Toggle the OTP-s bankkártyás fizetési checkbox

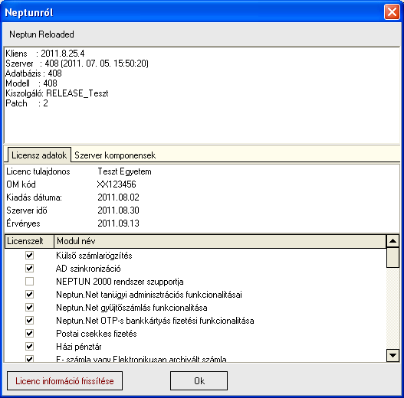(x=29, y=320)
